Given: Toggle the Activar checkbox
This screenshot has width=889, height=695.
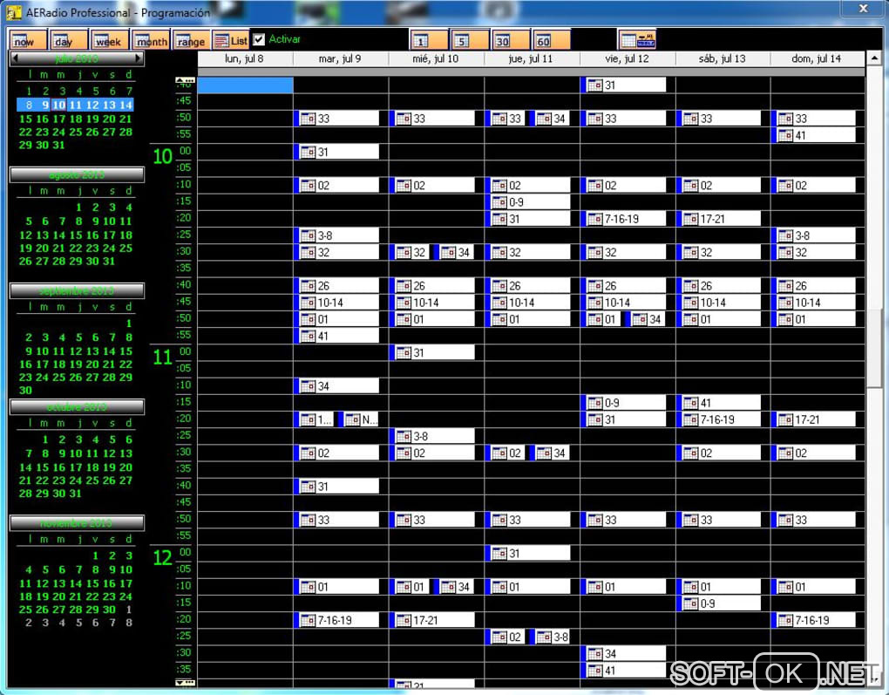Looking at the screenshot, I should click(x=259, y=39).
